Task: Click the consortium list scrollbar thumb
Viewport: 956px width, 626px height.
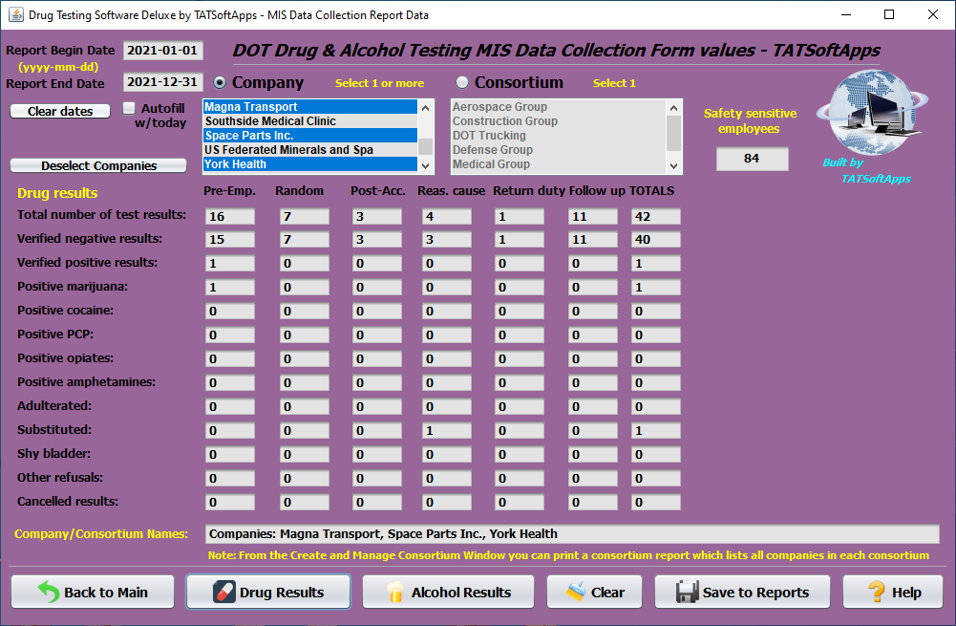Action: point(673,133)
